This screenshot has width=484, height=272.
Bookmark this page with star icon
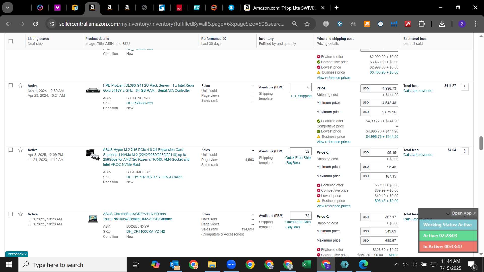(307, 24)
